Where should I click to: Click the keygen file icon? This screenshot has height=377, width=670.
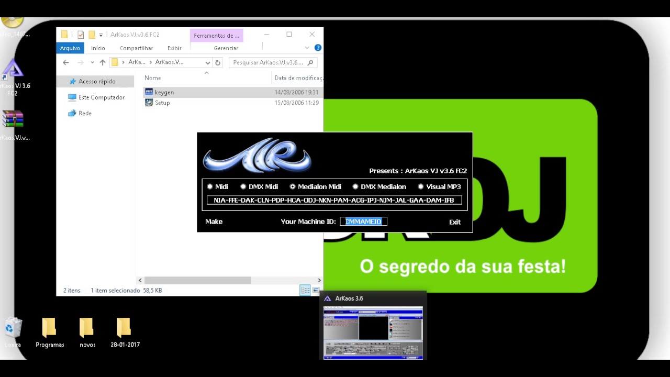coord(149,92)
